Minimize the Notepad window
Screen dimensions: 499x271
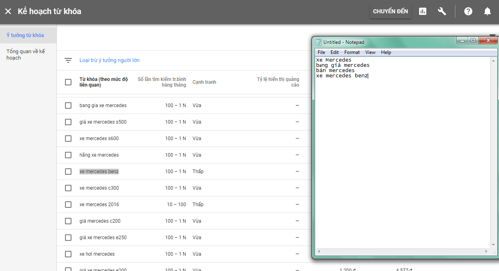[x=463, y=40]
